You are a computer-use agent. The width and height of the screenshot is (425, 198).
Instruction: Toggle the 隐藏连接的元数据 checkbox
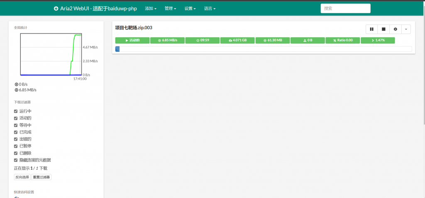(x=16, y=160)
